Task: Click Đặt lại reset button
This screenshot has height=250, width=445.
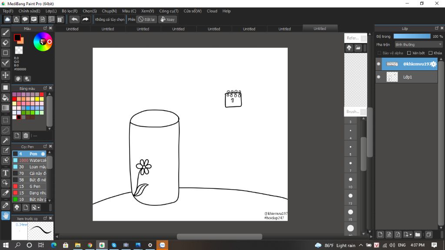Action: coord(146,19)
